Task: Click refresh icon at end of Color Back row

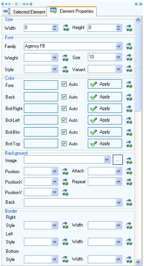Action: click(x=129, y=97)
